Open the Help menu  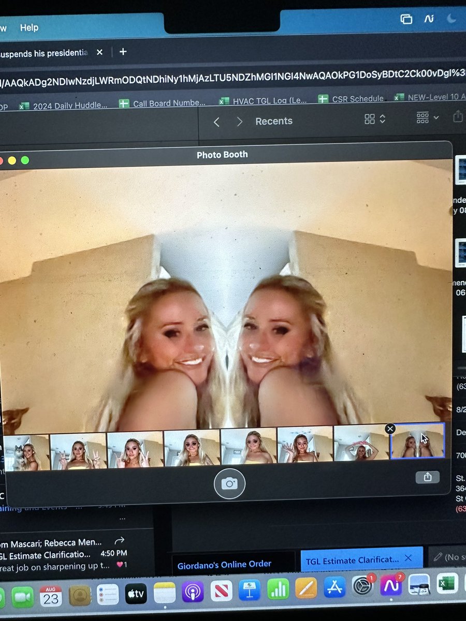tap(29, 27)
